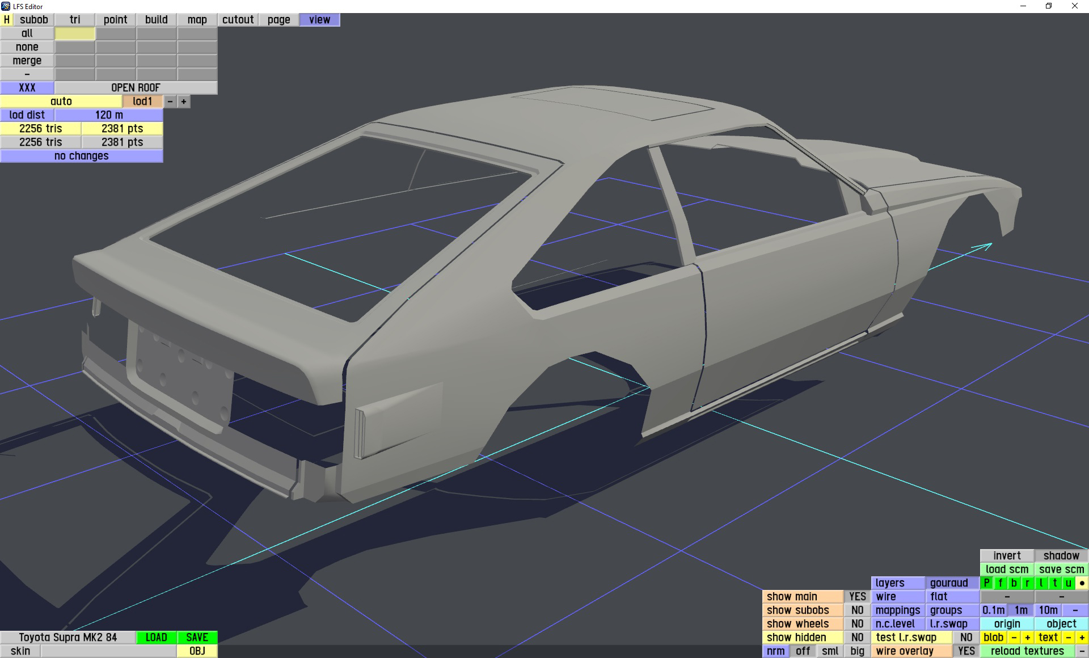
Task: Set grid size to 10m
Action: pyautogui.click(x=1048, y=610)
